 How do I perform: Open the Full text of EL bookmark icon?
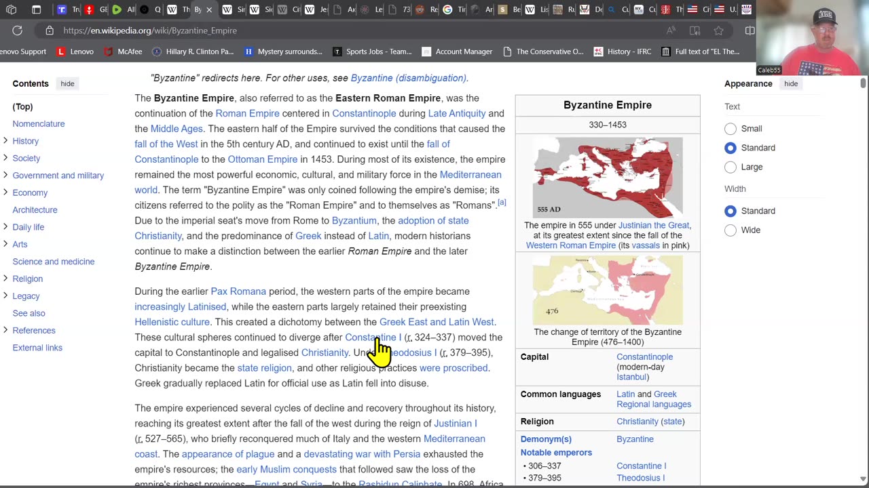pos(666,52)
